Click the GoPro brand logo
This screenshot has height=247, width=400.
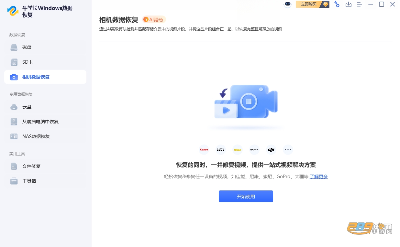[x=221, y=150]
